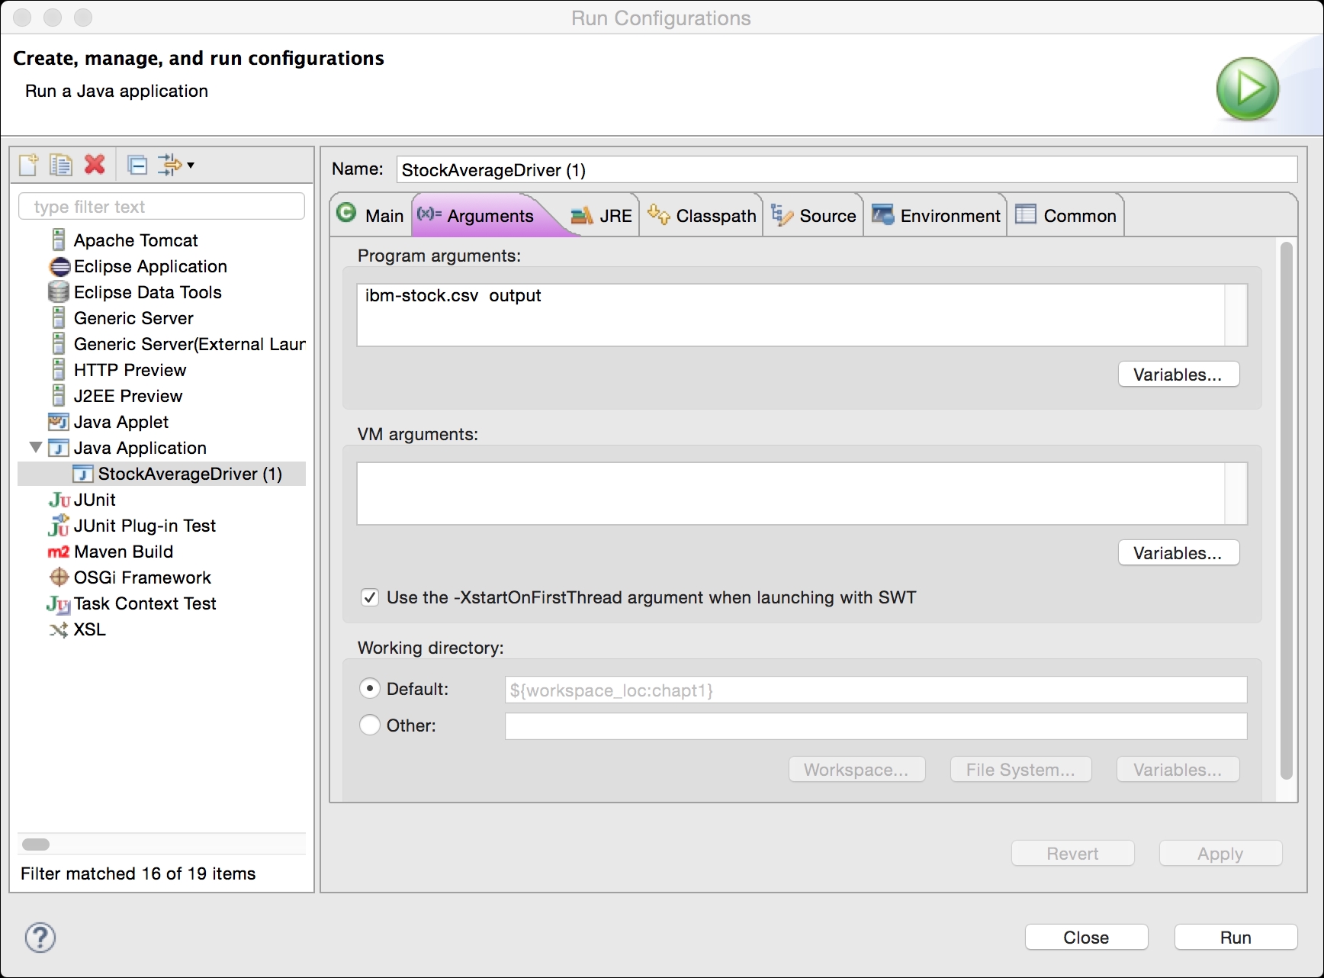1324x978 pixels.
Task: Click Variables button under VM arguments
Action: coord(1178,553)
